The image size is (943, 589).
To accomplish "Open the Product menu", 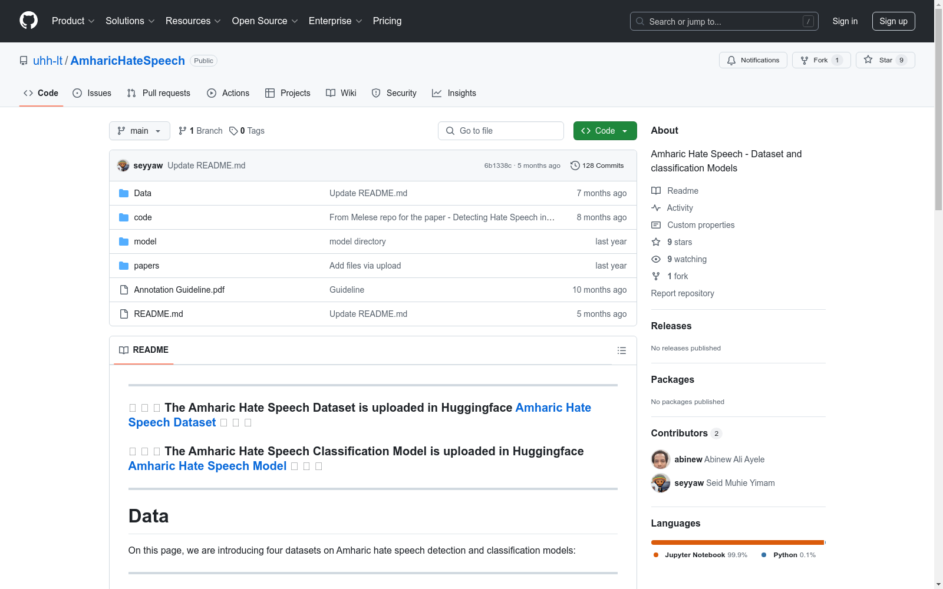I will coord(73,21).
